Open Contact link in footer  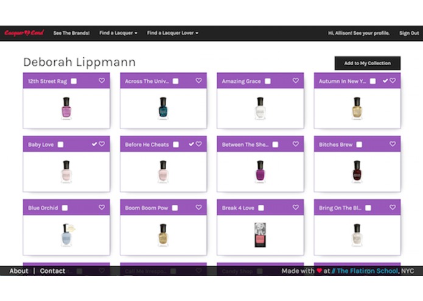coord(52,271)
